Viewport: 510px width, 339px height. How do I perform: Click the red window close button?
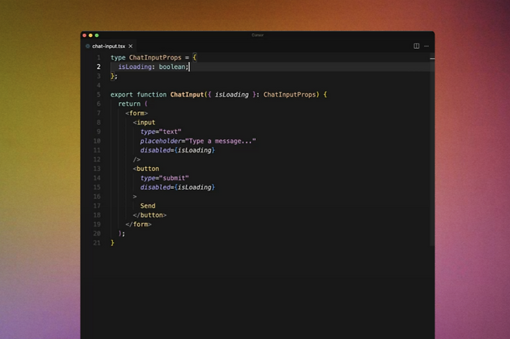click(84, 35)
